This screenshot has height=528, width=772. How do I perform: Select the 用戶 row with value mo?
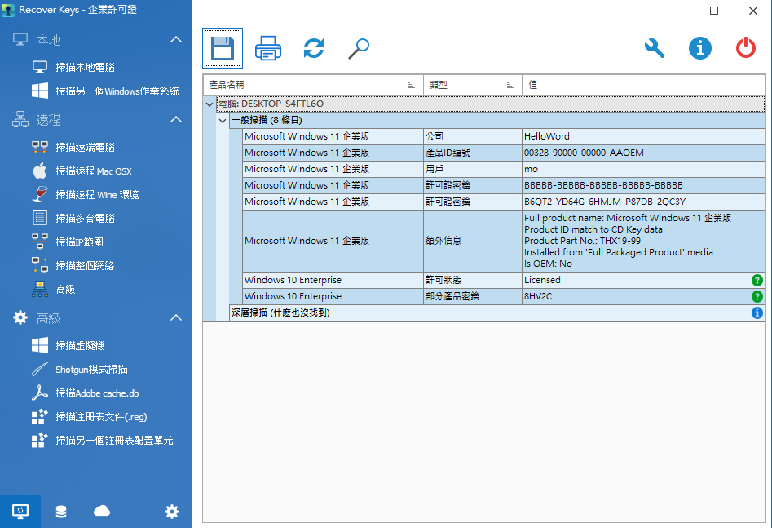pos(504,169)
